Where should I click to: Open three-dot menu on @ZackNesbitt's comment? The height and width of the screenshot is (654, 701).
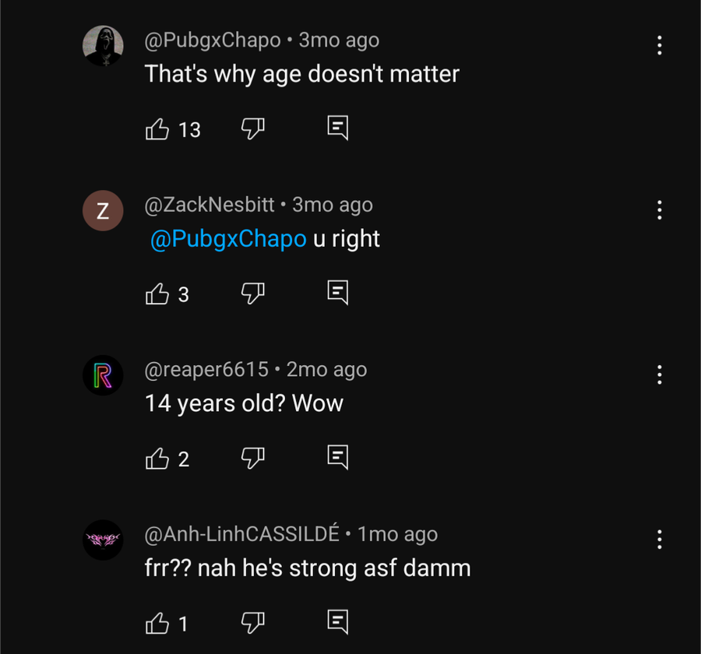point(659,210)
